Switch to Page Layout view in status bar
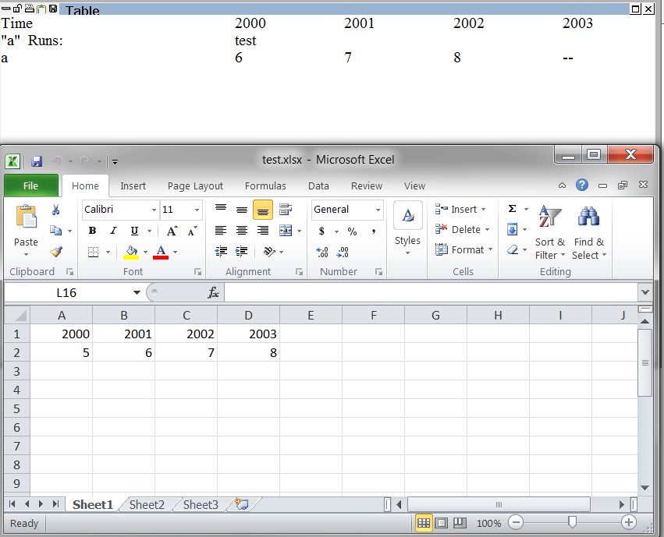The image size is (664, 537). coord(442,523)
